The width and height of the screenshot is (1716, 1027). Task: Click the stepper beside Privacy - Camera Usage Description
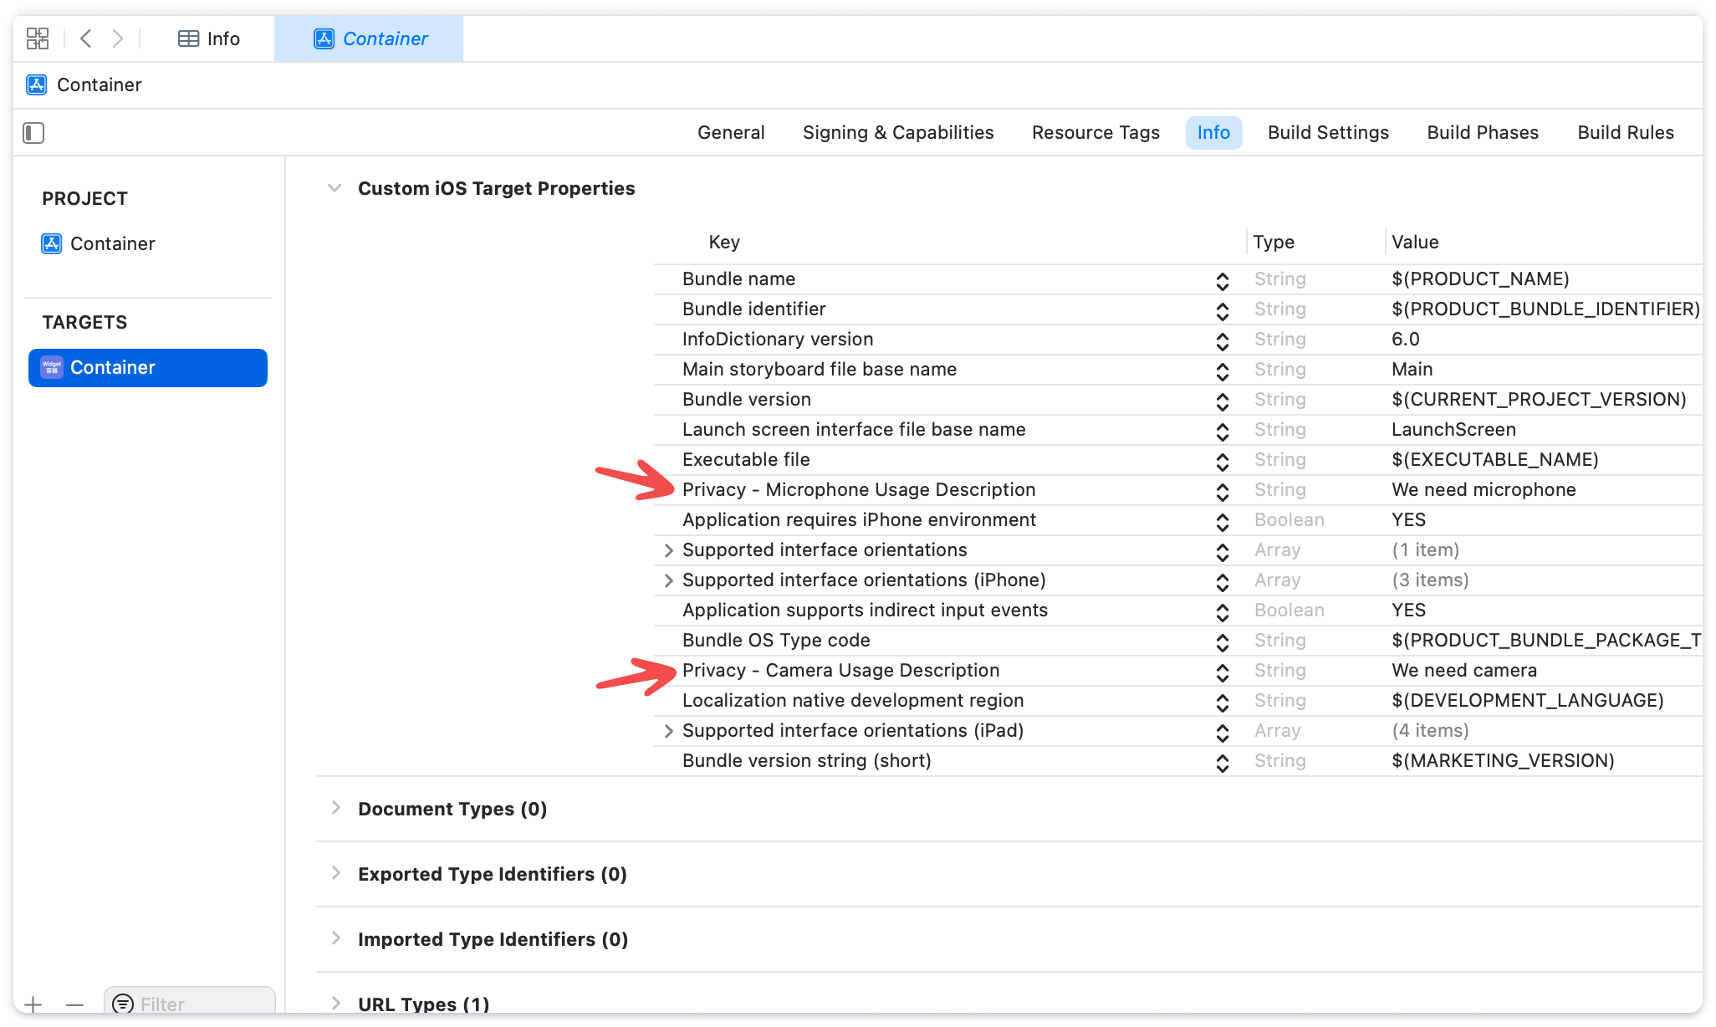coord(1223,670)
